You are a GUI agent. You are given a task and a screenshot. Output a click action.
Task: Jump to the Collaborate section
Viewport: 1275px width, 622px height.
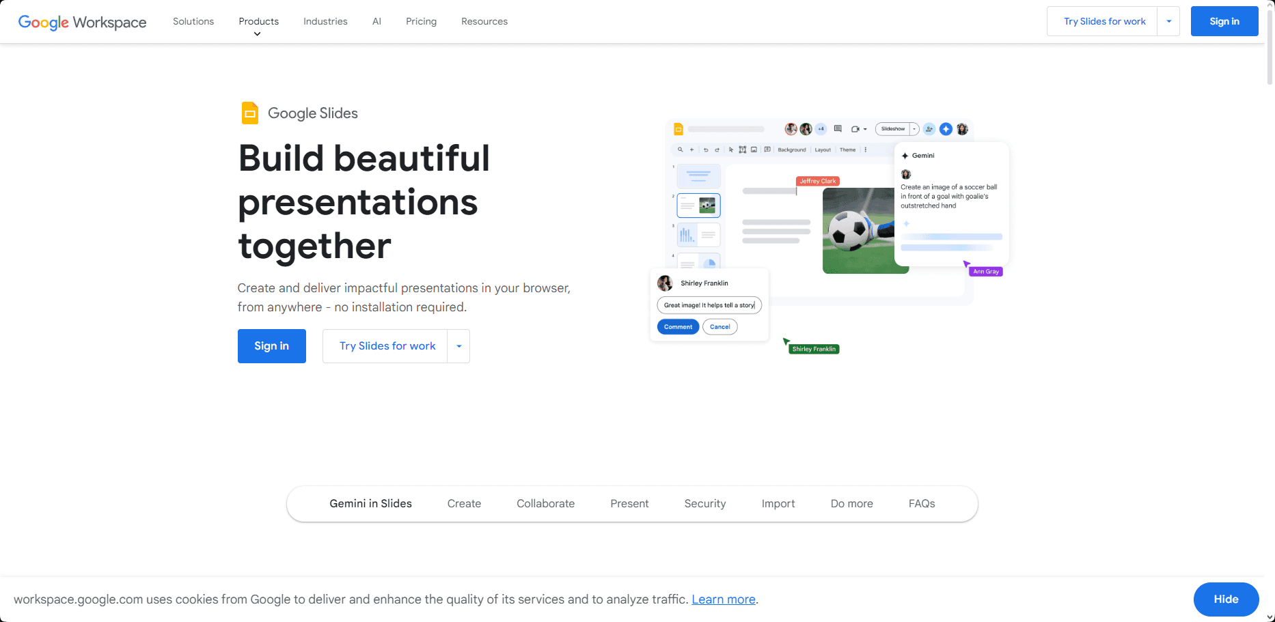pos(545,504)
